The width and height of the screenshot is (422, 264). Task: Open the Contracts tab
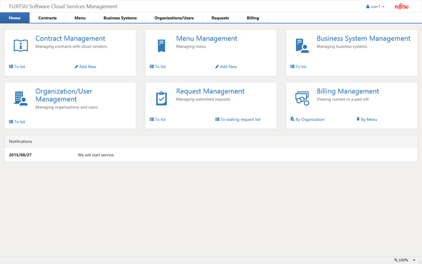pos(47,18)
